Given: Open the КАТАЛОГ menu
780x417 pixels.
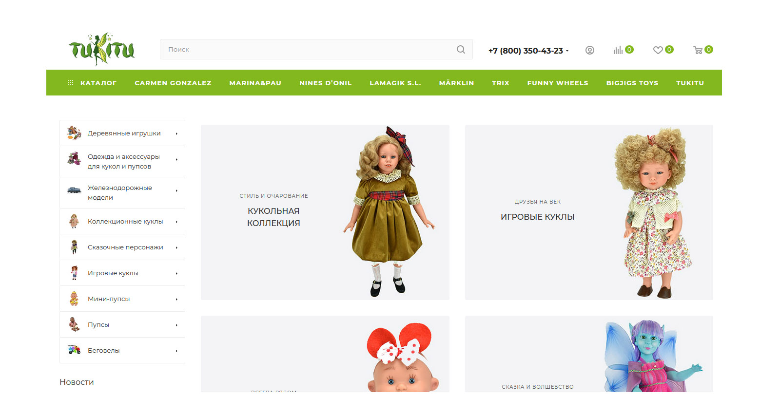Looking at the screenshot, I should click(x=98, y=83).
